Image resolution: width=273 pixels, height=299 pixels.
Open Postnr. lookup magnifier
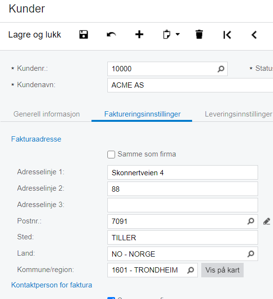(251, 221)
